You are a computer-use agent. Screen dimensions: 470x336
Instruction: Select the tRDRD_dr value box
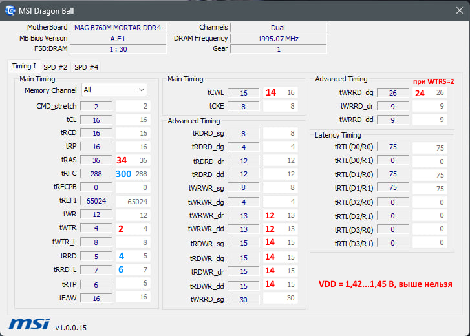pos(243,161)
